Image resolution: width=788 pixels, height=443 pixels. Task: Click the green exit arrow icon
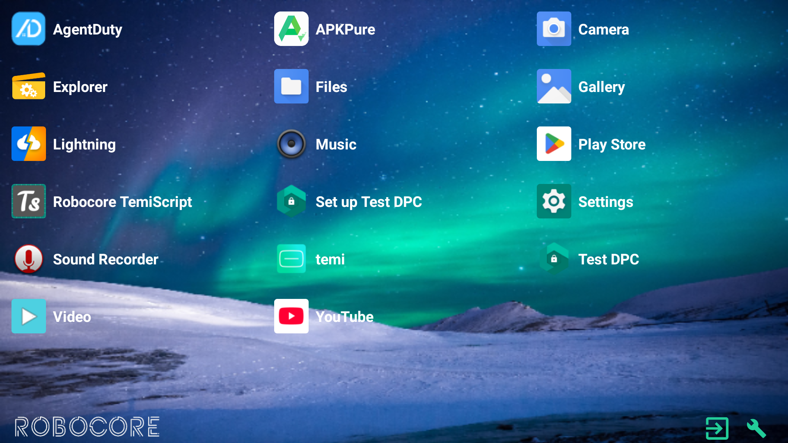point(717,428)
